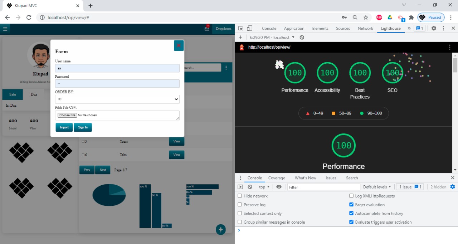Click the clear console icon
Screen dimensions: 458x244
[x=250, y=187]
